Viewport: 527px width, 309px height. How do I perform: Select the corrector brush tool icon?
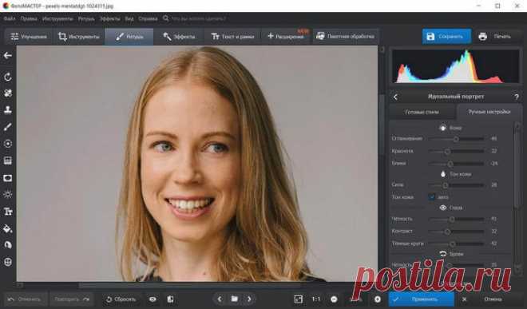[x=8, y=127]
